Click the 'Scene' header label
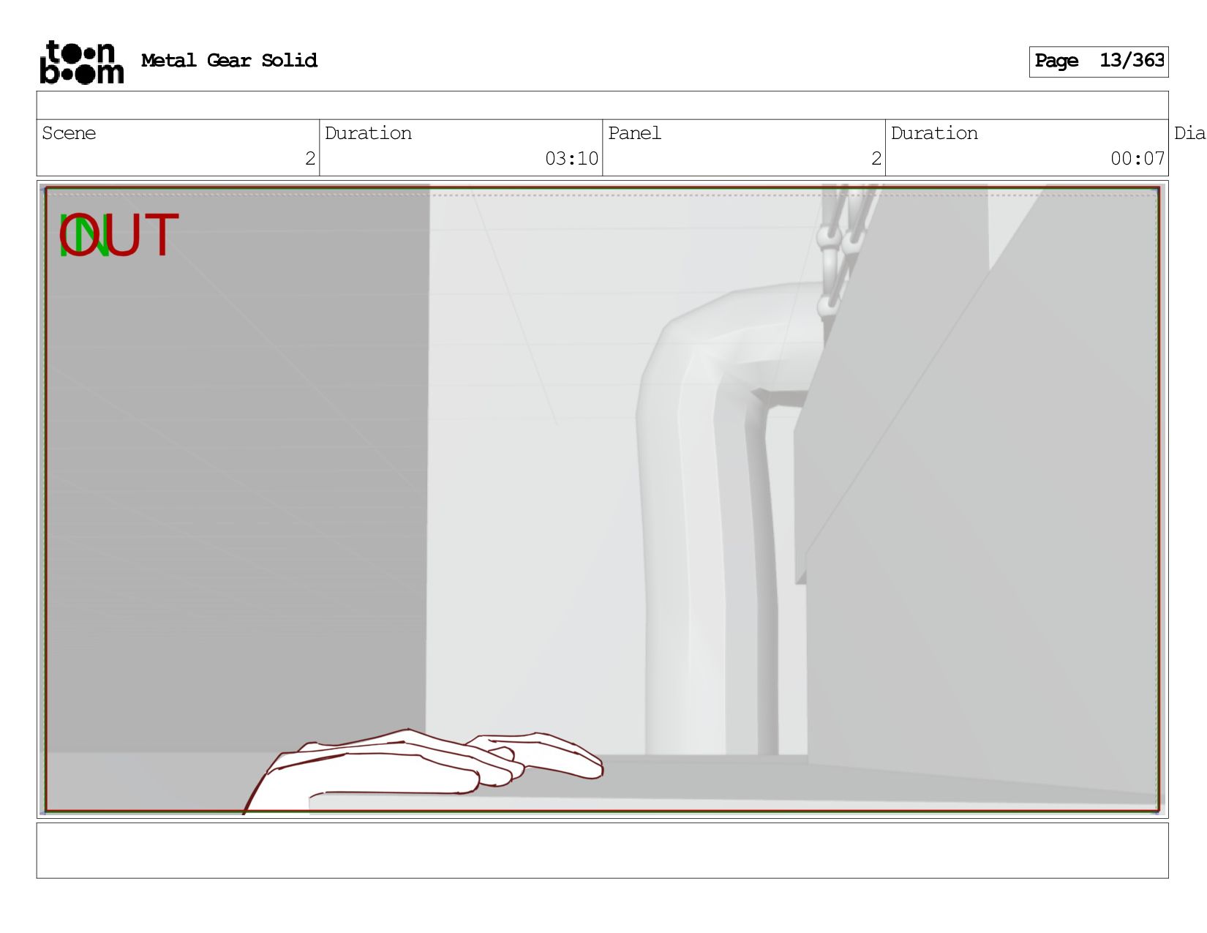 coord(69,133)
